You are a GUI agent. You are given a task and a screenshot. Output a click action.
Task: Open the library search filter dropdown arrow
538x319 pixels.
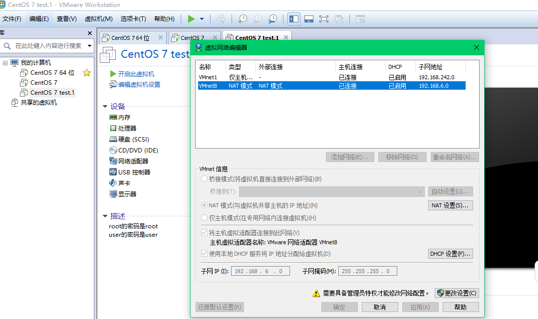click(89, 45)
